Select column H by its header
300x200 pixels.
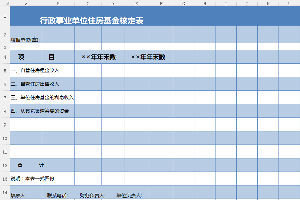coord(205,3)
